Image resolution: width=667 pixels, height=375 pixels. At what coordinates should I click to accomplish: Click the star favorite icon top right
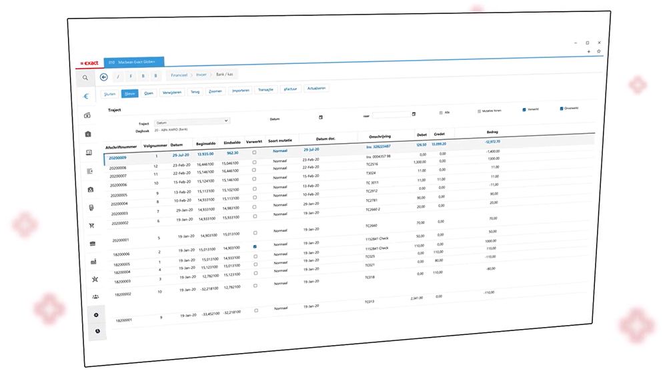[x=598, y=51]
